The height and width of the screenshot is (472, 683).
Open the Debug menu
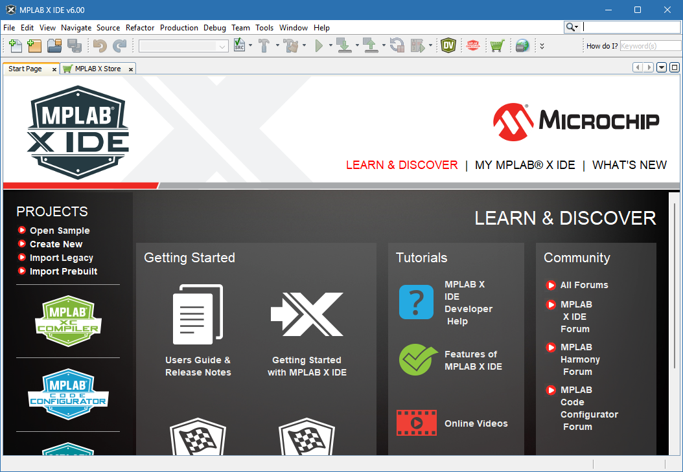click(214, 27)
